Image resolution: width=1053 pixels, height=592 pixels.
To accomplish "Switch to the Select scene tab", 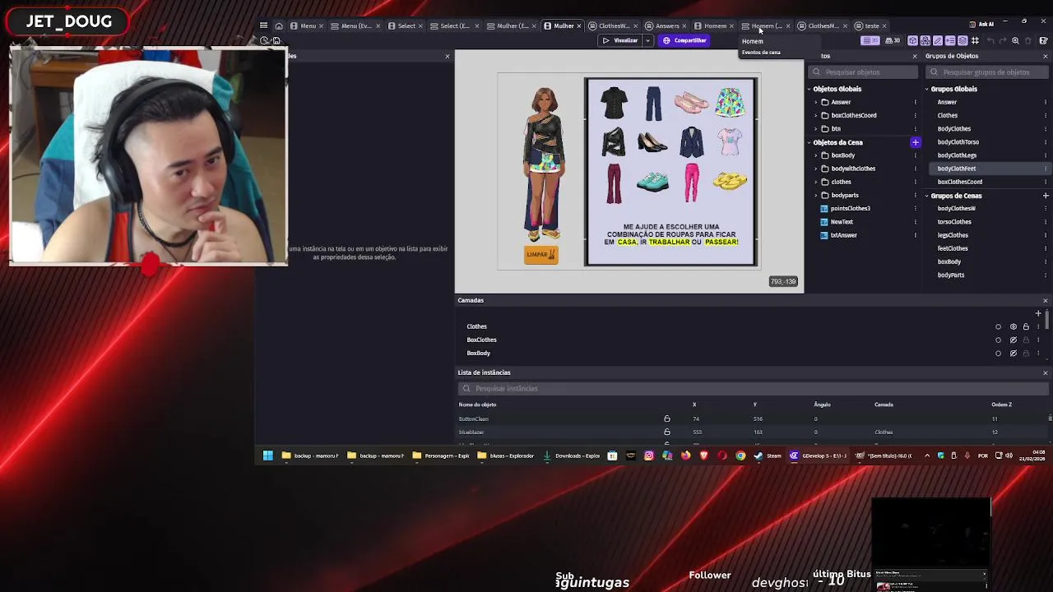I will tap(406, 25).
